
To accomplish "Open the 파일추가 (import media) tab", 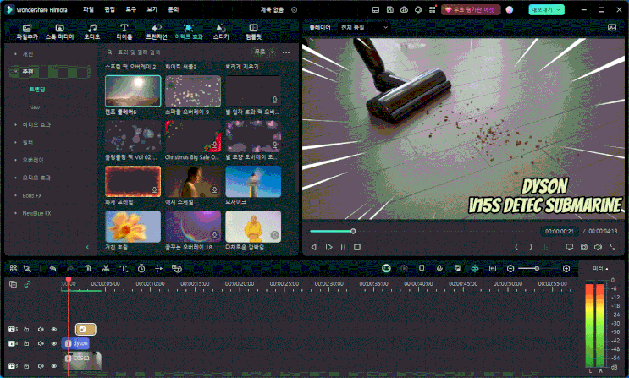I will tap(27, 31).
